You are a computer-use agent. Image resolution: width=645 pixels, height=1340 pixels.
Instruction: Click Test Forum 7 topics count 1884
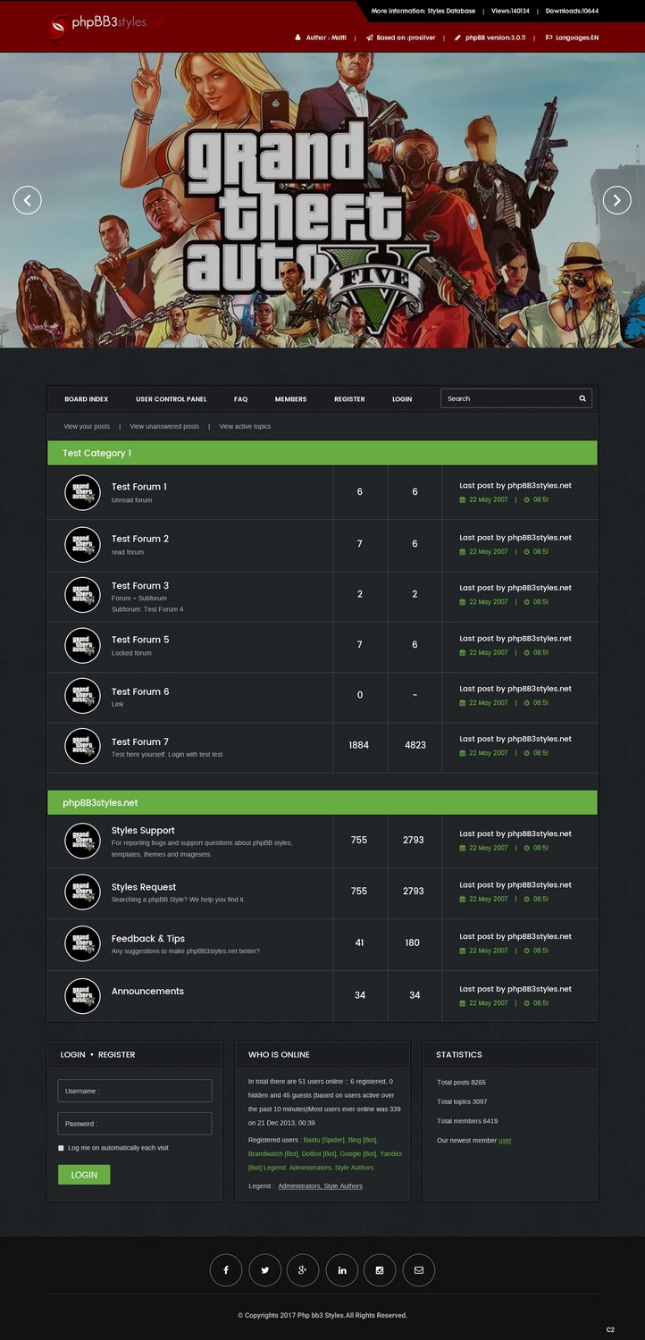tap(359, 745)
